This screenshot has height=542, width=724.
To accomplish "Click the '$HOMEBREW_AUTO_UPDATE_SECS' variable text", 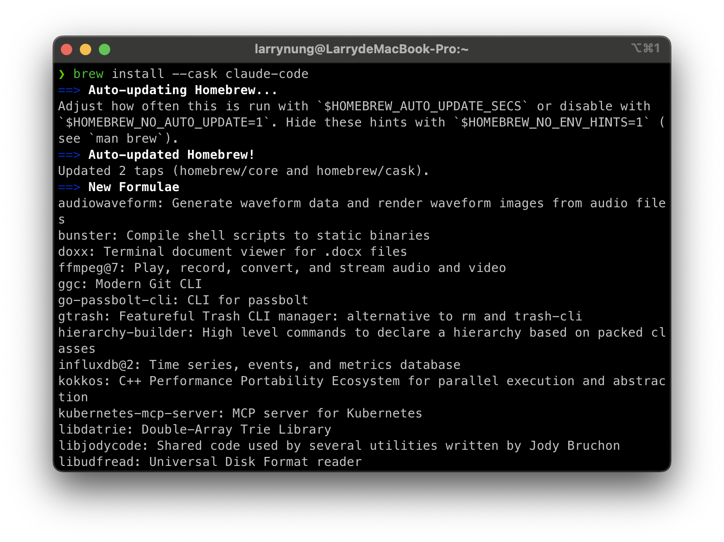I will 422,106.
